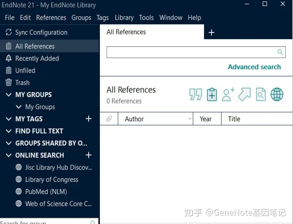The height and width of the screenshot is (224, 293).
Task: Collapse the MY GROUPS section
Action: (8, 94)
